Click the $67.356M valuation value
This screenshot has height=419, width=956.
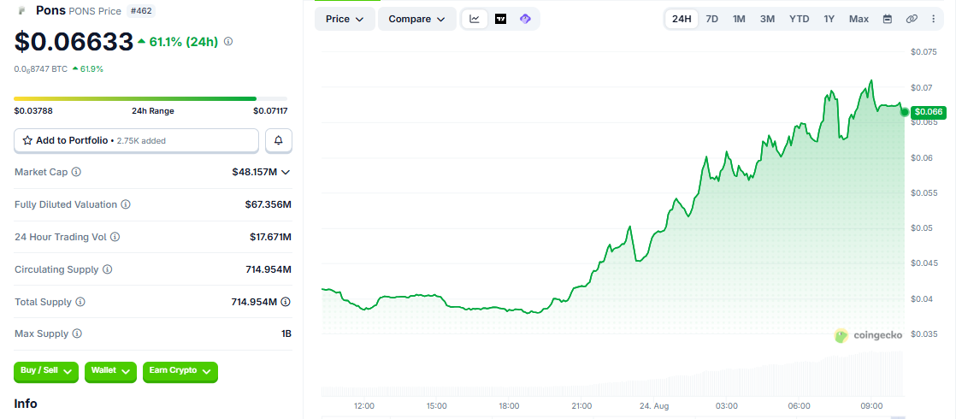click(x=269, y=204)
